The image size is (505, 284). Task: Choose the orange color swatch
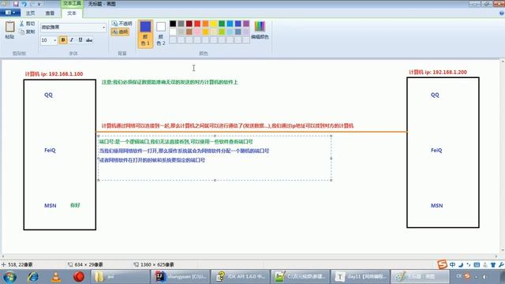[205, 24]
